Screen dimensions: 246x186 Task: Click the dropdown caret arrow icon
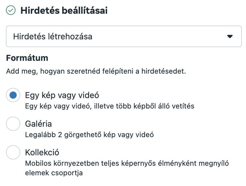(x=230, y=36)
